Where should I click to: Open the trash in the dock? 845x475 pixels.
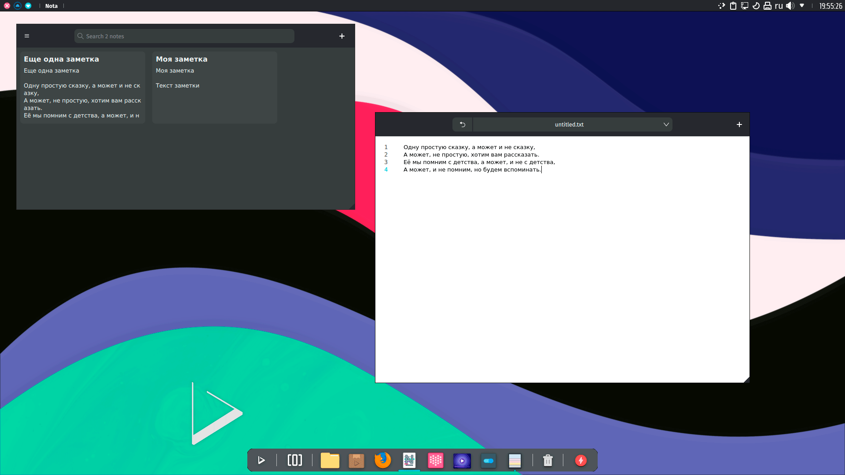[x=548, y=460]
